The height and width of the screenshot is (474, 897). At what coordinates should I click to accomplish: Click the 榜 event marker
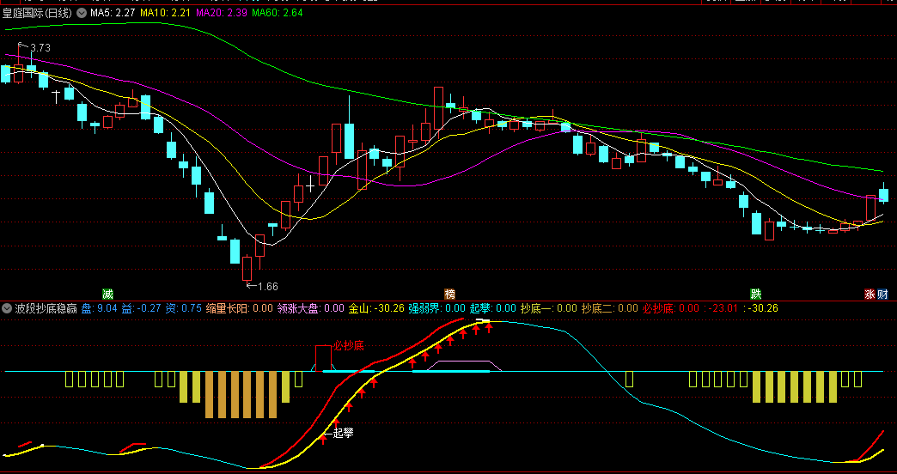coord(449,295)
